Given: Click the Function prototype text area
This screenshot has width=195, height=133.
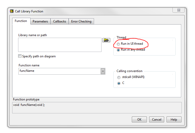Looking at the screenshot, I should 97,107.
